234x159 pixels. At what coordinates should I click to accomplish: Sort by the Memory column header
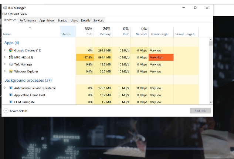[x=103, y=31]
